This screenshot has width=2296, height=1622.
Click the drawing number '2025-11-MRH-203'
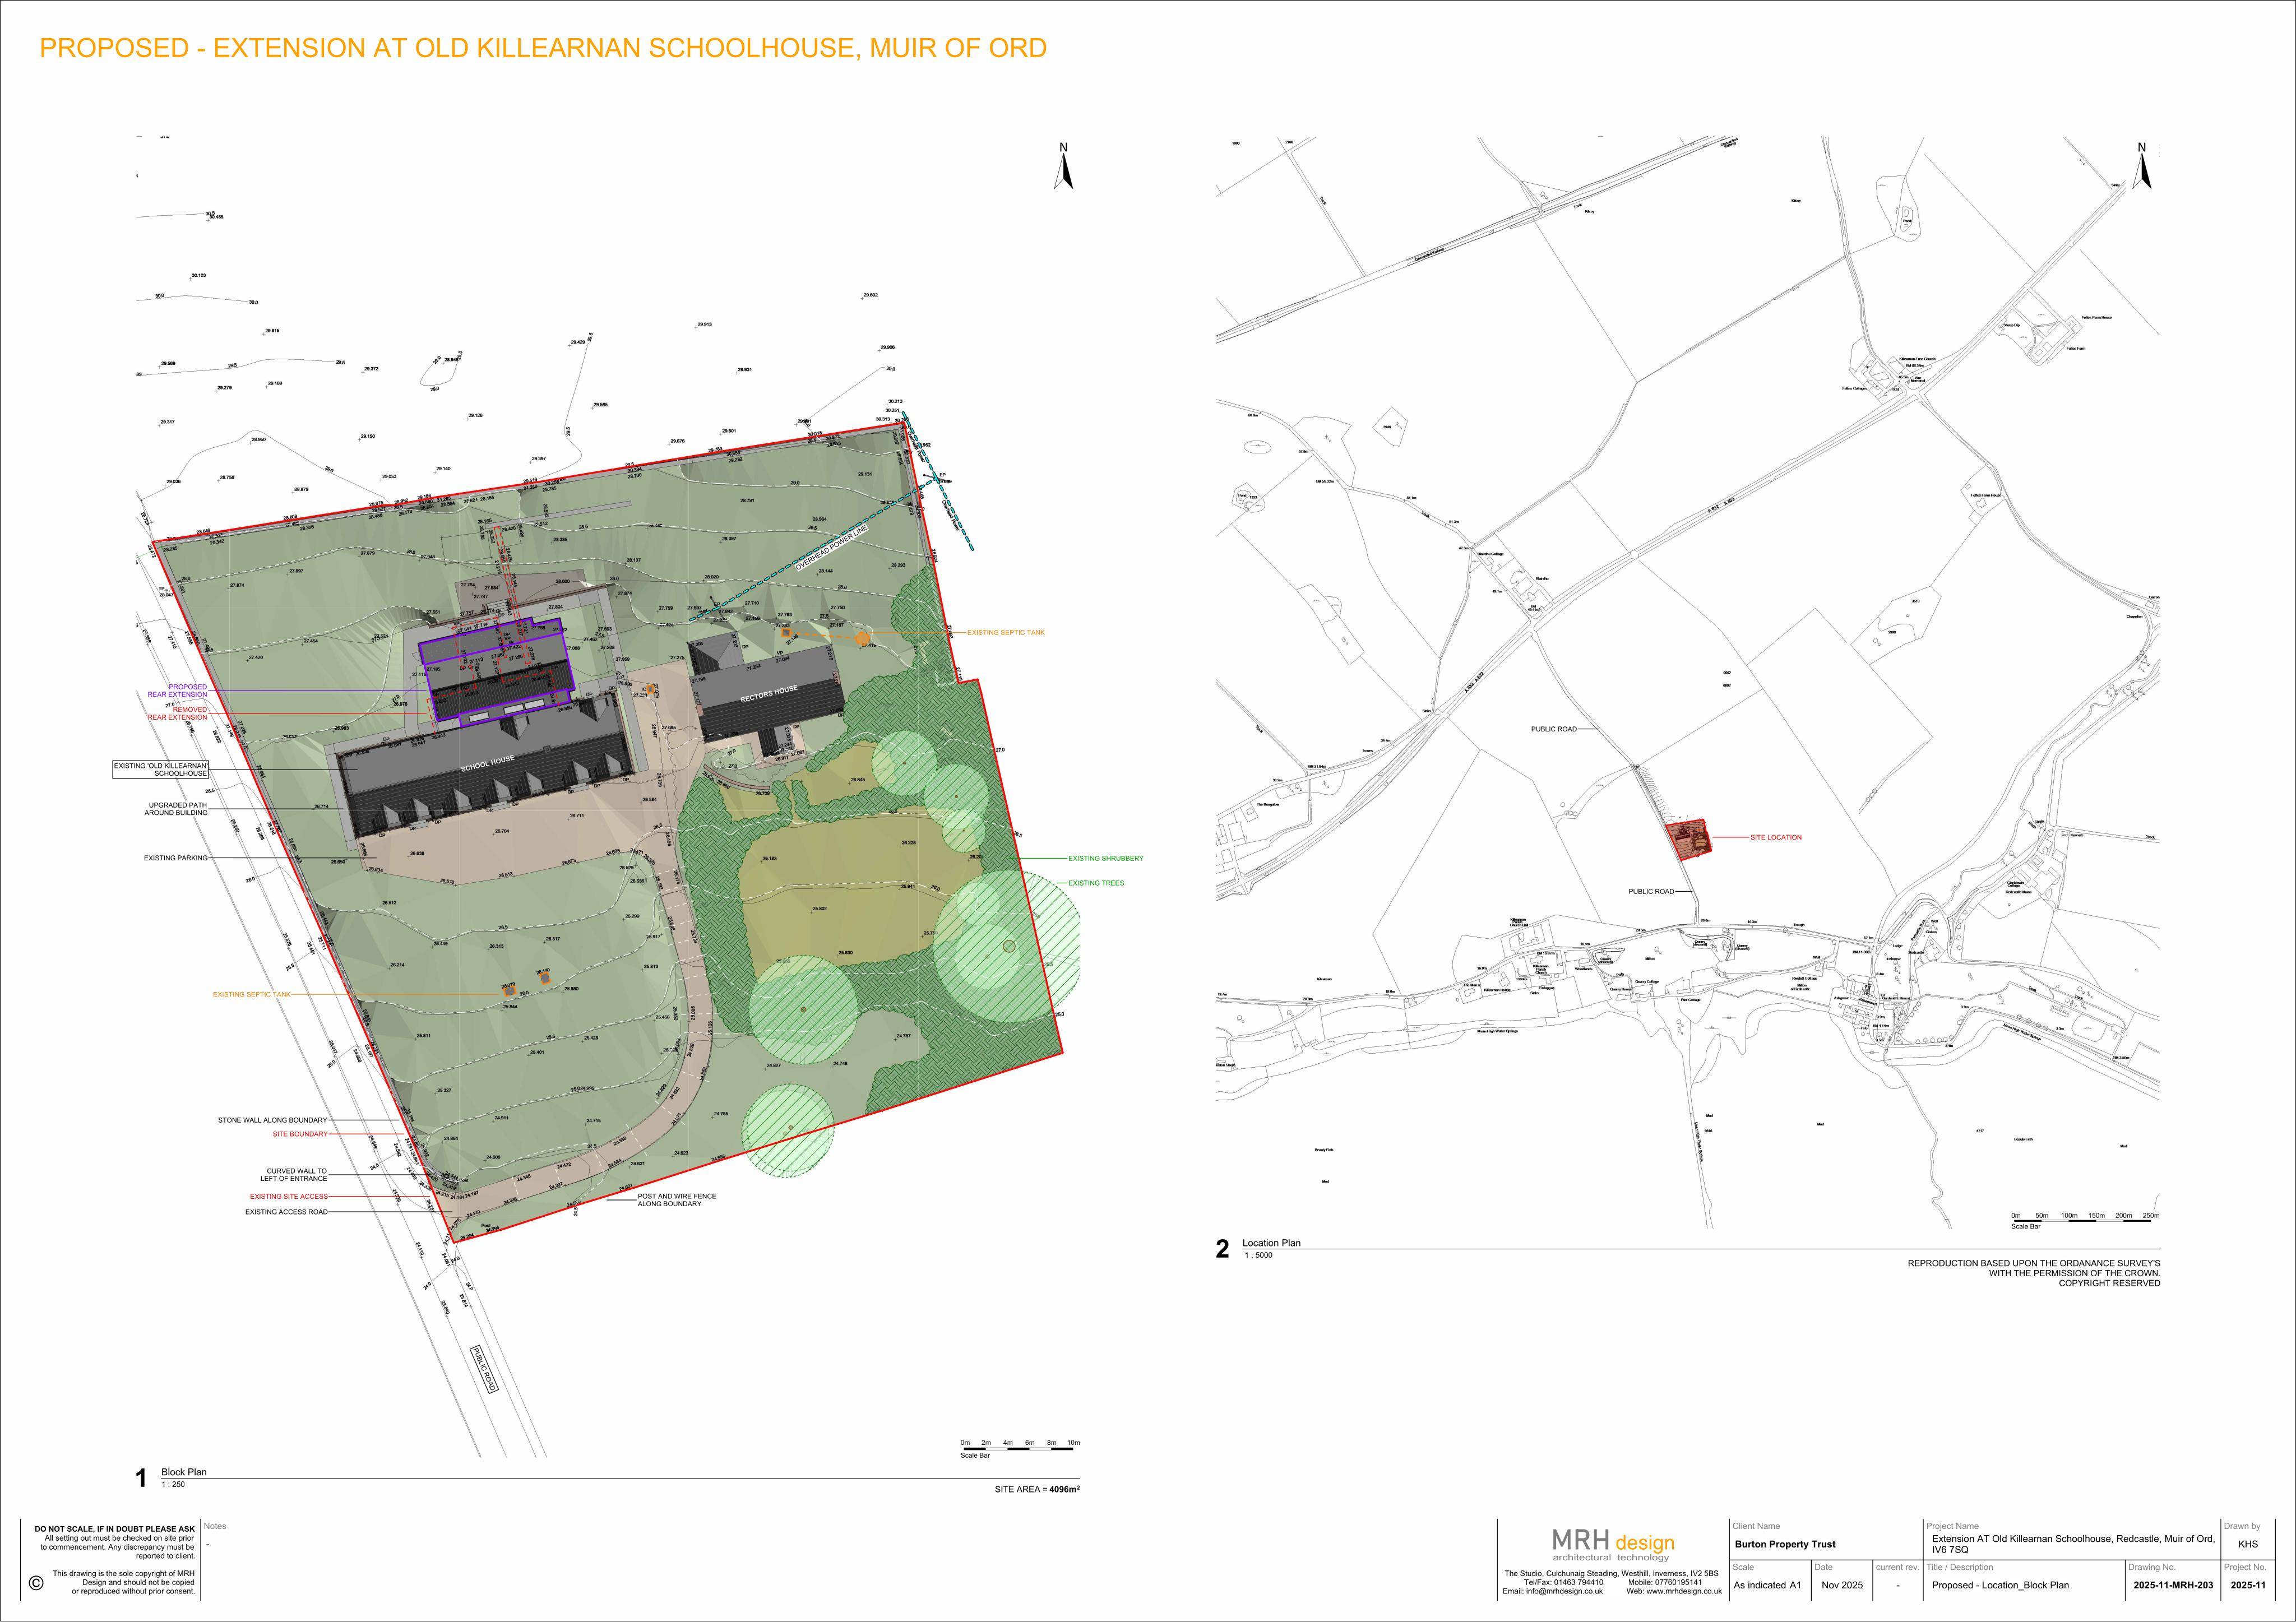point(2173,1585)
